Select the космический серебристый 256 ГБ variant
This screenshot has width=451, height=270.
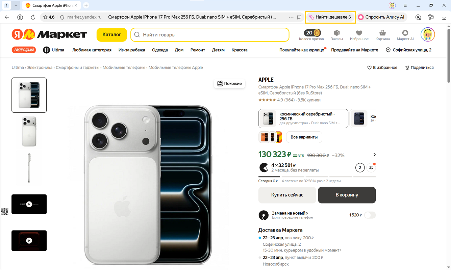coord(303,118)
